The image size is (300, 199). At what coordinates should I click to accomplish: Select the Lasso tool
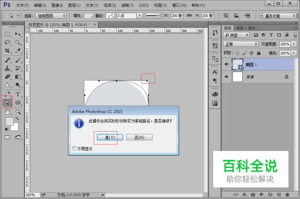click(x=7, y=42)
